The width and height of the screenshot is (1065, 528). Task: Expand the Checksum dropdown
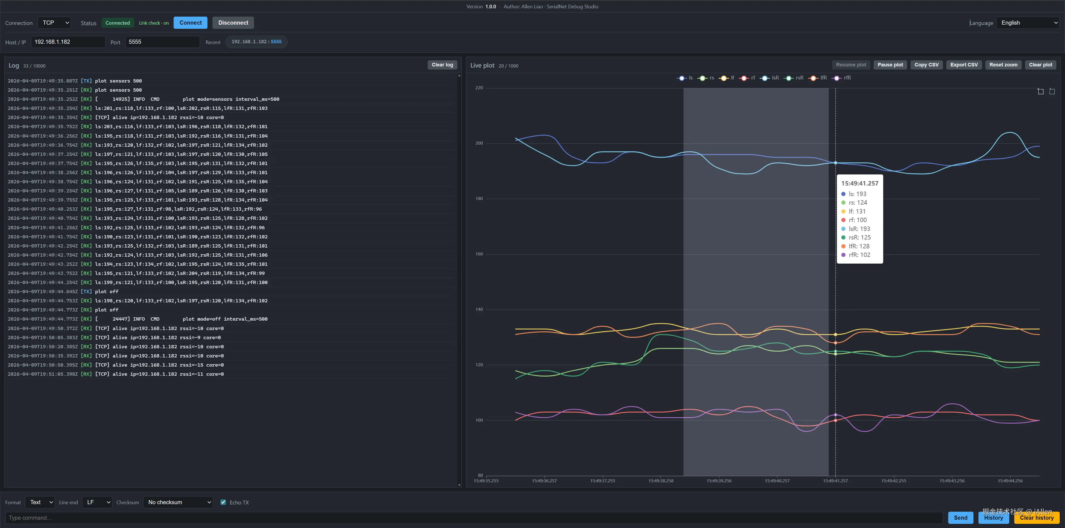coord(178,502)
